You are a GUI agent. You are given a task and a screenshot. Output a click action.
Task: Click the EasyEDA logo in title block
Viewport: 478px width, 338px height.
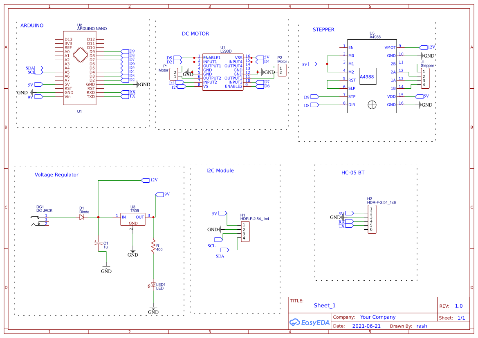310,322
